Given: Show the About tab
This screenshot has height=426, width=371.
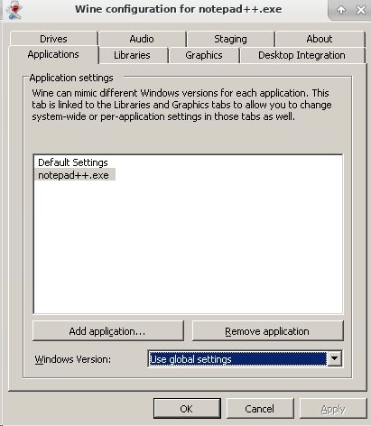Looking at the screenshot, I should (320, 39).
